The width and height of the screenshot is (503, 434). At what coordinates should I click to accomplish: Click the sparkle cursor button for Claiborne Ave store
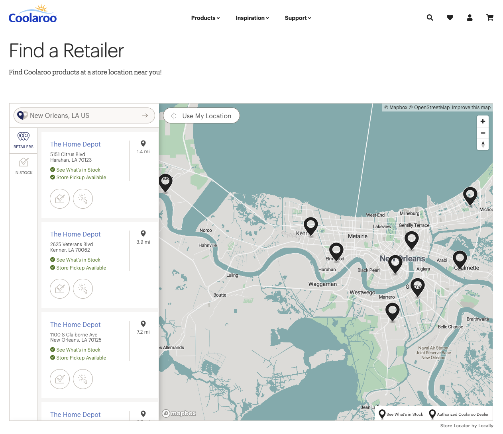coord(83,379)
